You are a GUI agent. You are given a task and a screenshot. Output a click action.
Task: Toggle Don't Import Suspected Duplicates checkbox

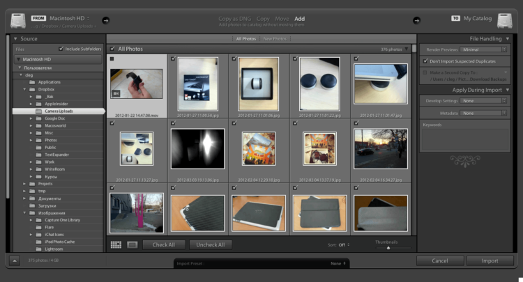[425, 61]
